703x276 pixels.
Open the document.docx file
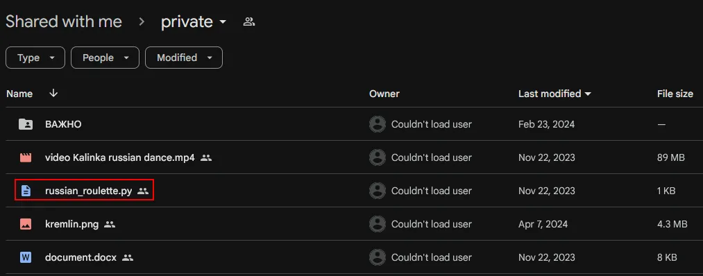point(81,258)
